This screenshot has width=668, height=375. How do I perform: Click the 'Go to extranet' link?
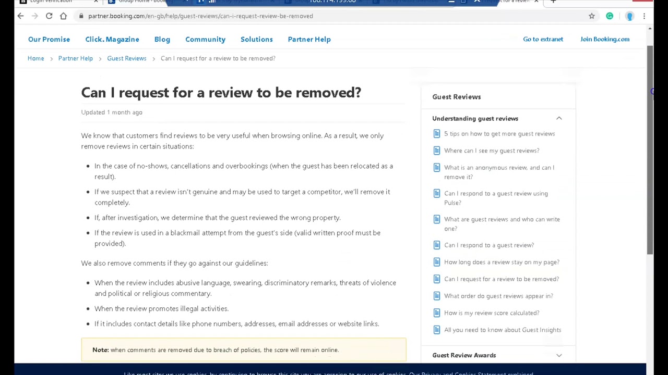543,39
